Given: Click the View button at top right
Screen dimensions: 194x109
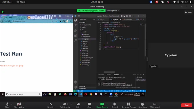Looking at the screenshot, I should tap(188, 12).
